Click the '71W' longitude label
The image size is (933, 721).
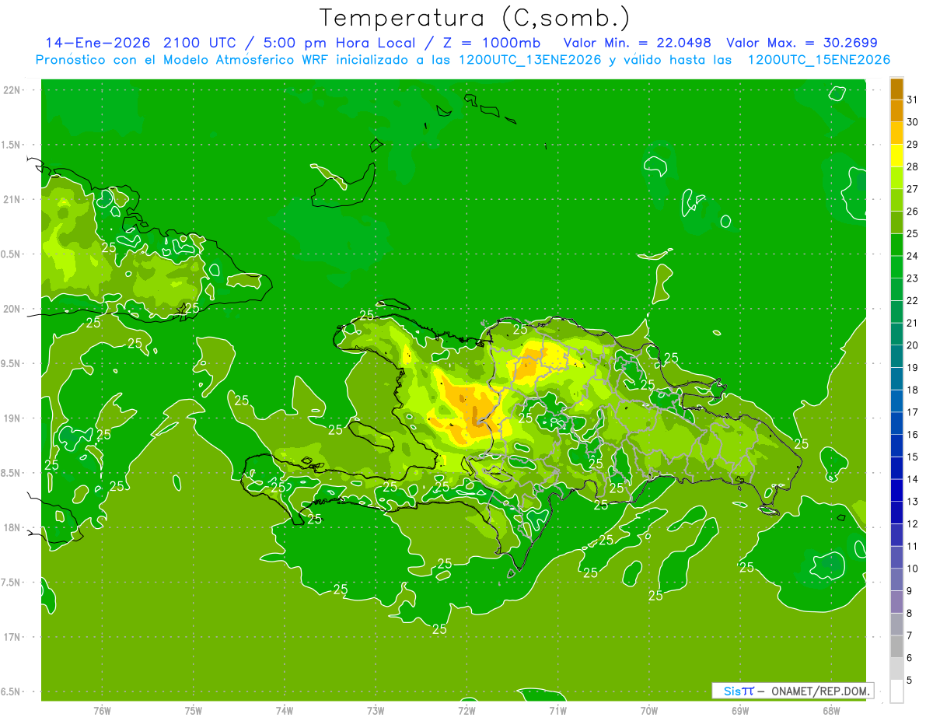pos(557,710)
